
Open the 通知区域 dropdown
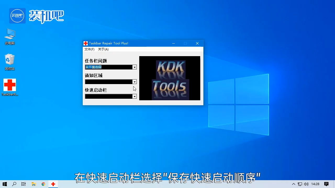[134, 82]
